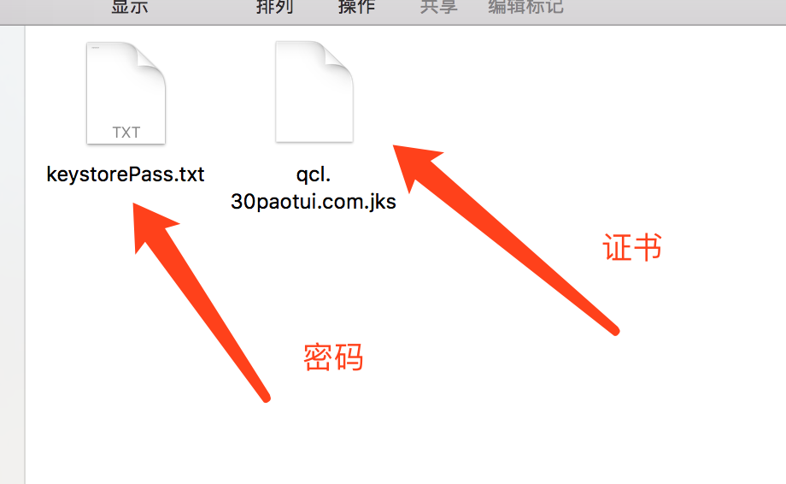Open the 共享 share toolbar menu
The height and width of the screenshot is (484, 786).
pos(438,7)
